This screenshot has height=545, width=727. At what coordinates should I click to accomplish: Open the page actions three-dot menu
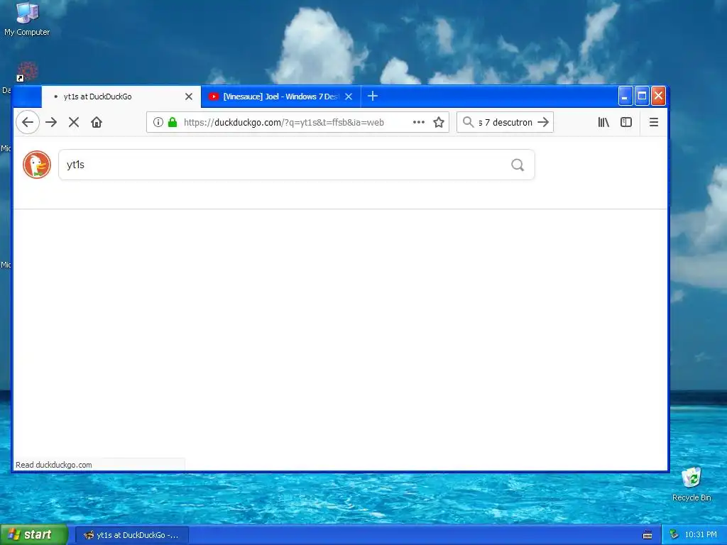419,122
